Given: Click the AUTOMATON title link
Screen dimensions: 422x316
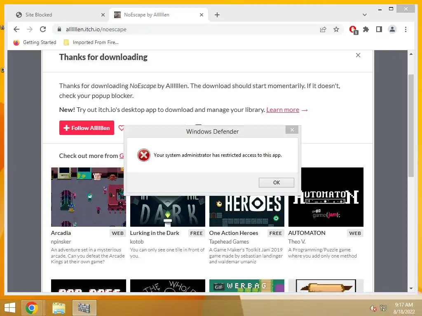Looking at the screenshot, I should pyautogui.click(x=307, y=233).
